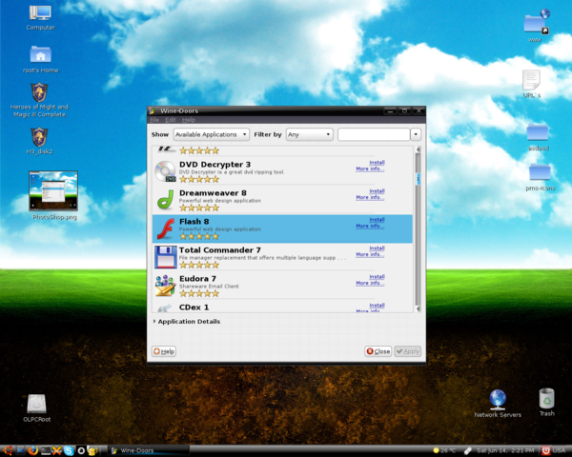
Task: Open the Computer desktop icon
Action: click(40, 13)
